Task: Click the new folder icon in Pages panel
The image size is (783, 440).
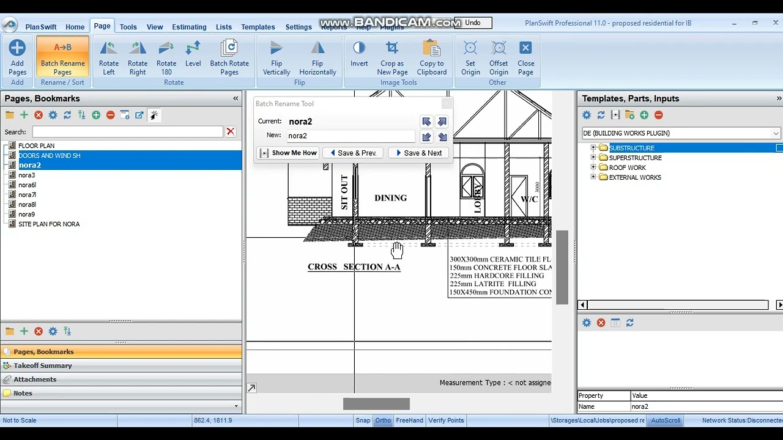Action: (x=10, y=115)
